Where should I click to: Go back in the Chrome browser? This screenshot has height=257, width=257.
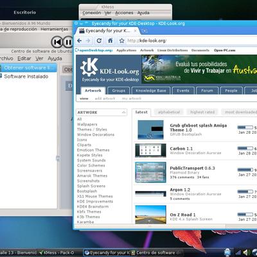[80, 40]
